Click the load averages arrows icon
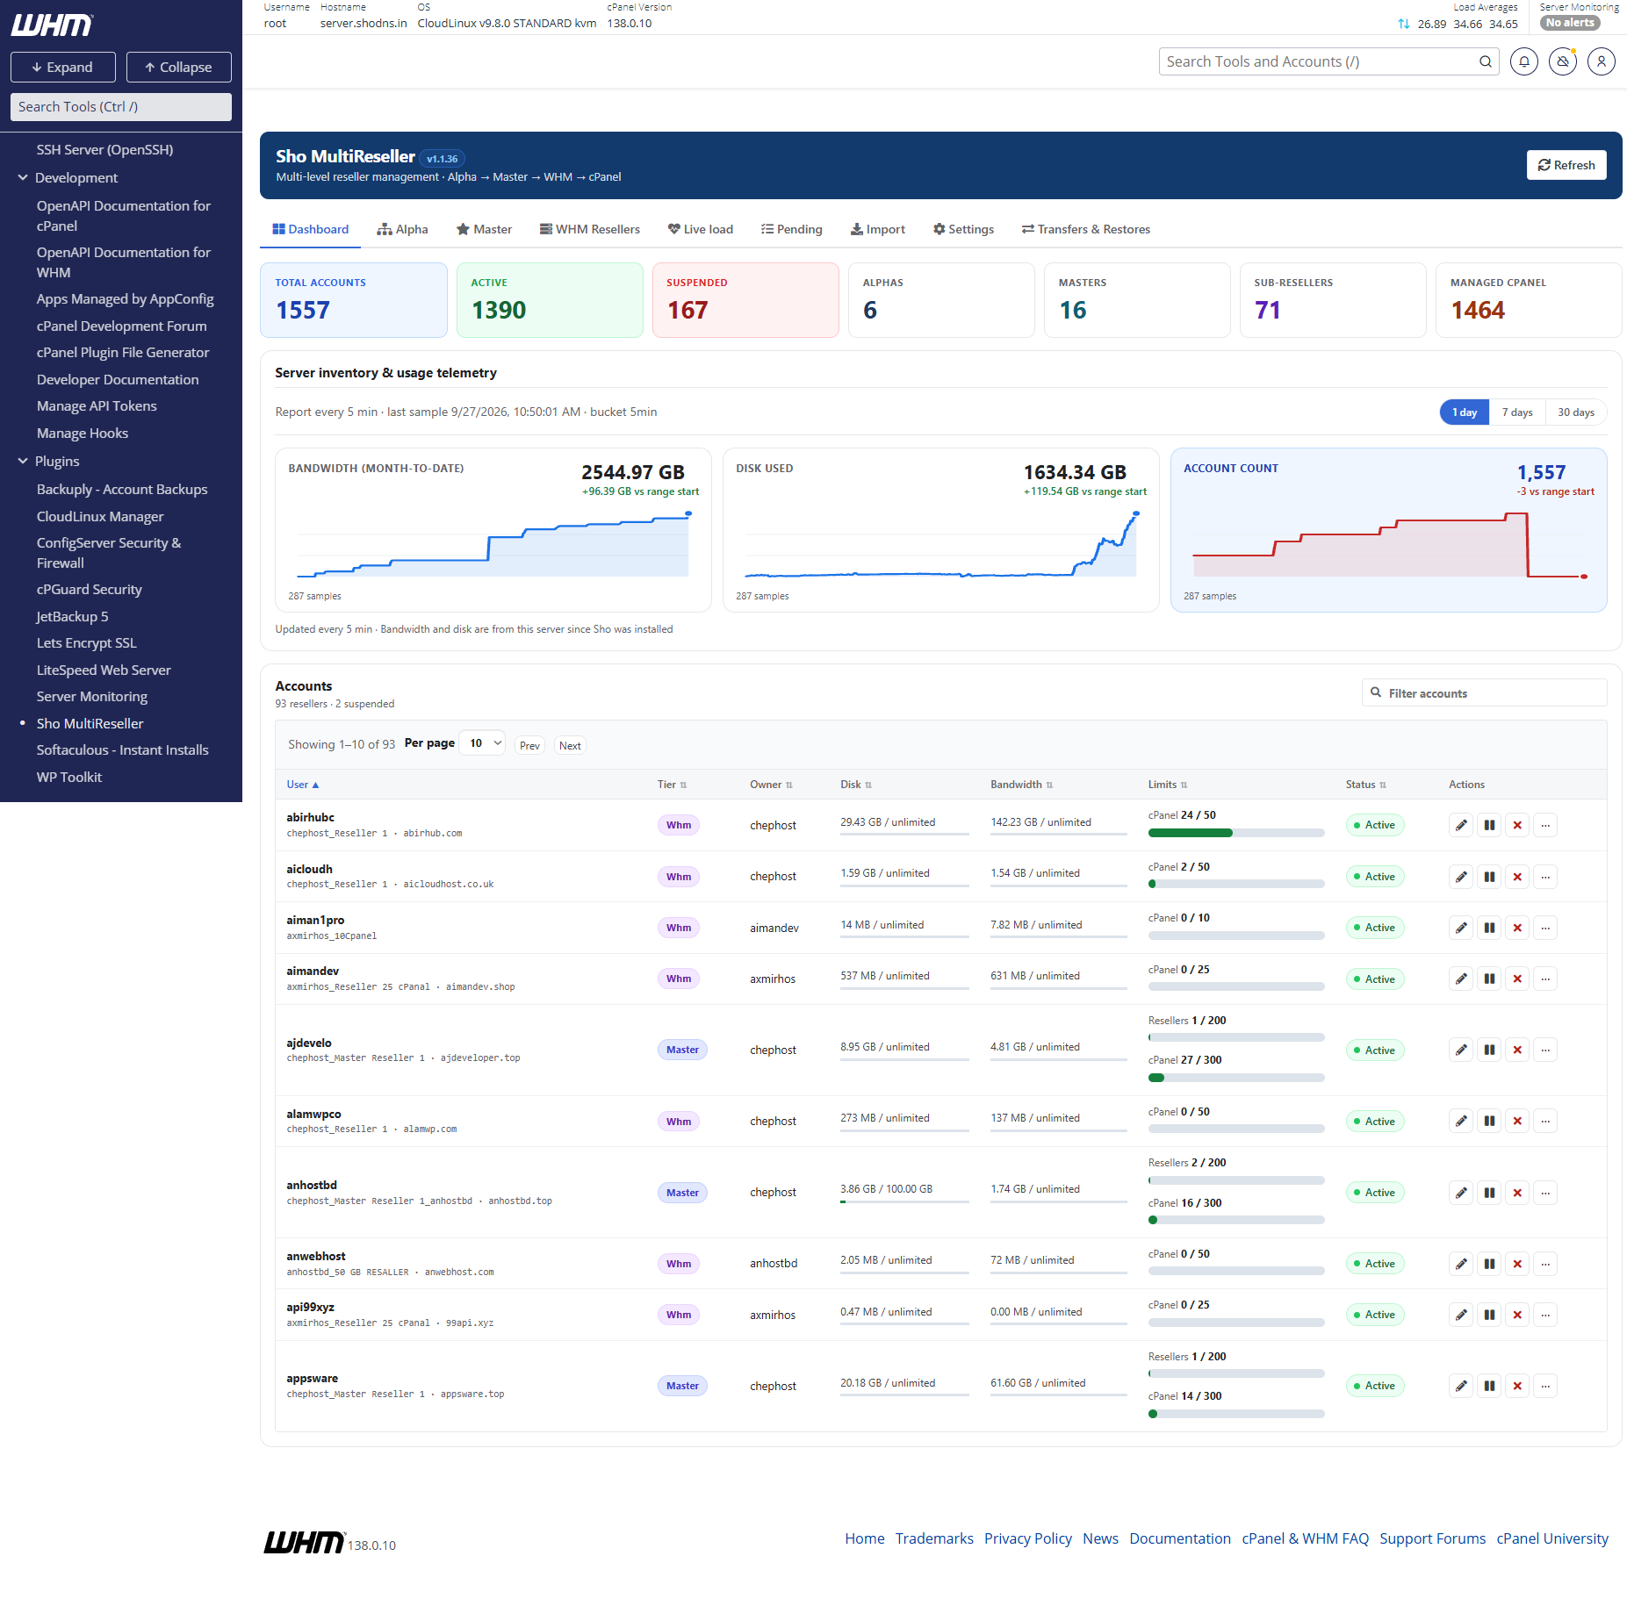This screenshot has width=1627, height=1599. (x=1404, y=24)
